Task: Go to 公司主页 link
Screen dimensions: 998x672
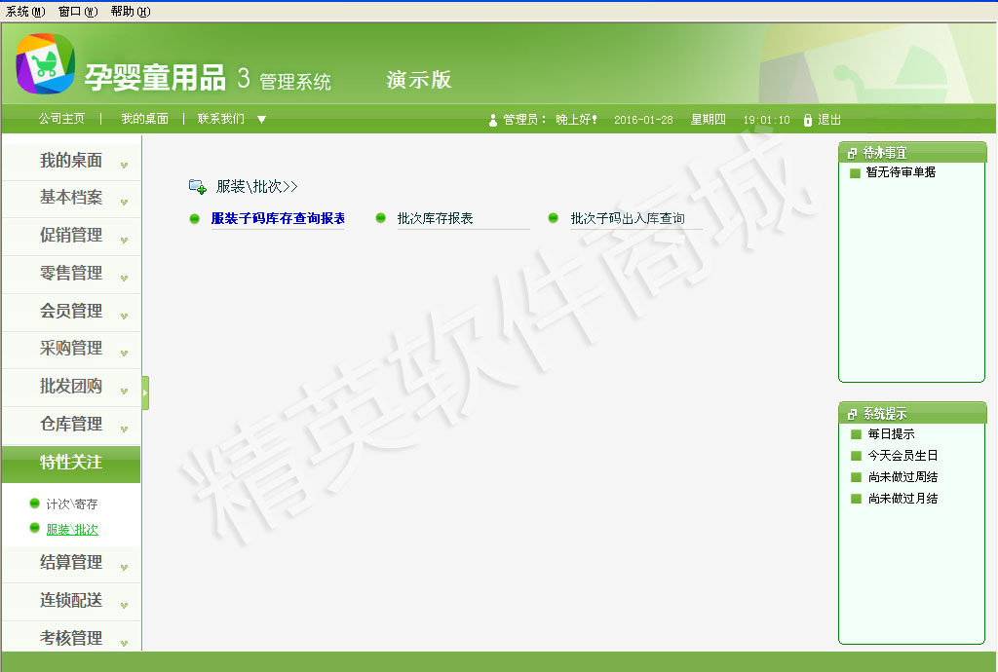Action: coord(61,119)
